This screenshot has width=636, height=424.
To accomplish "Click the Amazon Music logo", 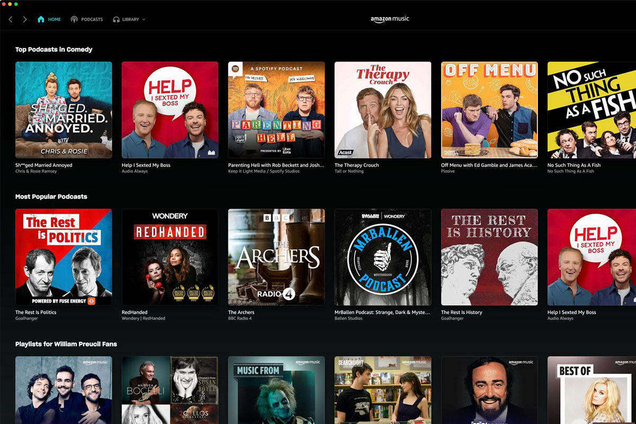I will tap(389, 19).
